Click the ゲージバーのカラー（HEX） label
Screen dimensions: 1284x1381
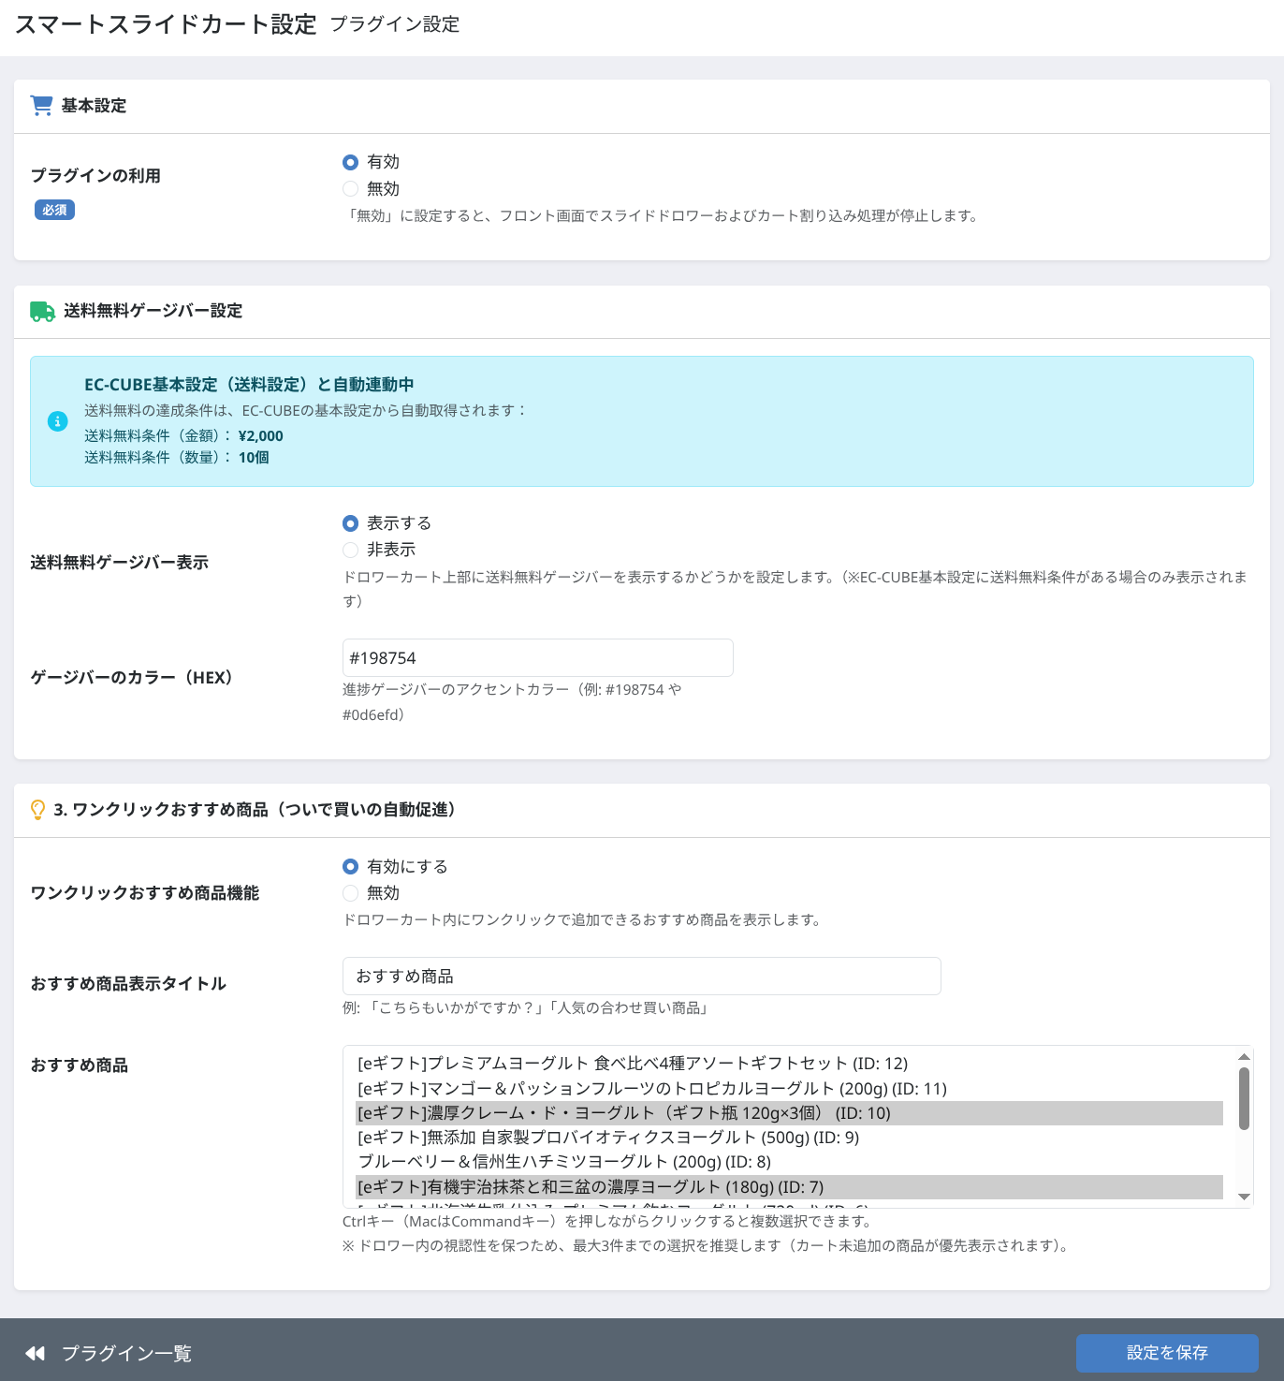(x=132, y=677)
